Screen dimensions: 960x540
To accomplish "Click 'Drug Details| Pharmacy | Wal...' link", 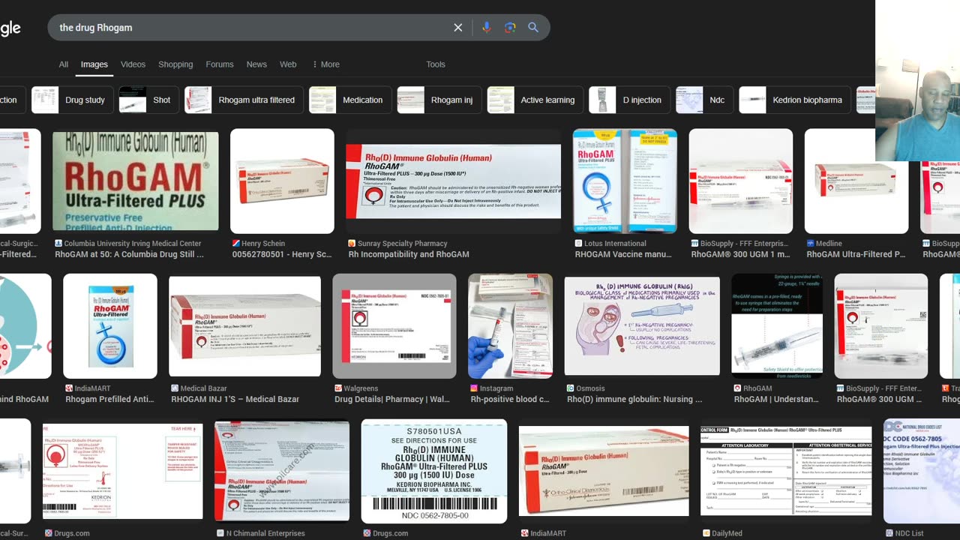I will [x=392, y=399].
